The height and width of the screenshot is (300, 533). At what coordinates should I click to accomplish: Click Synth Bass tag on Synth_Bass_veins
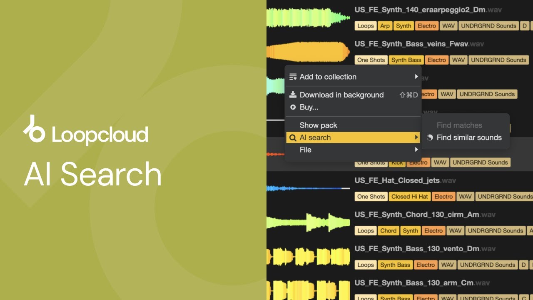(x=406, y=60)
